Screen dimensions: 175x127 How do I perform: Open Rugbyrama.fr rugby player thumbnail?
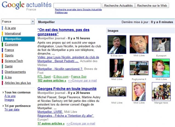(x=139, y=68)
